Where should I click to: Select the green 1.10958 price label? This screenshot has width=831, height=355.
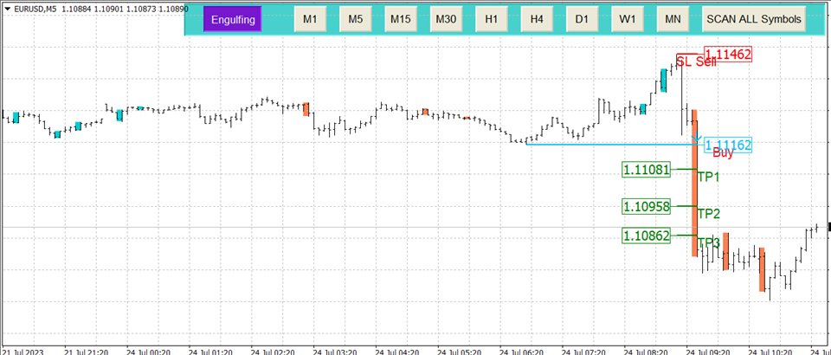click(x=646, y=207)
